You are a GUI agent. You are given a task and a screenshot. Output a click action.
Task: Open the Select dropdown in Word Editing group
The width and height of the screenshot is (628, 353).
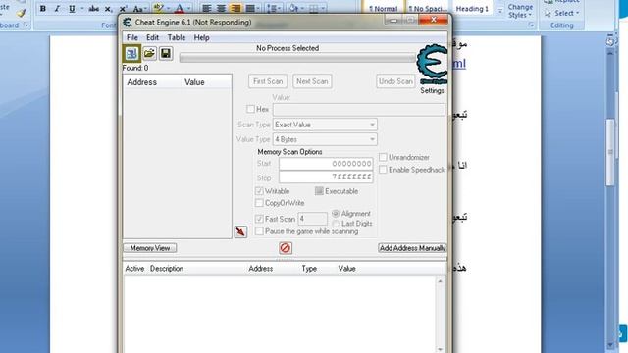(x=562, y=13)
